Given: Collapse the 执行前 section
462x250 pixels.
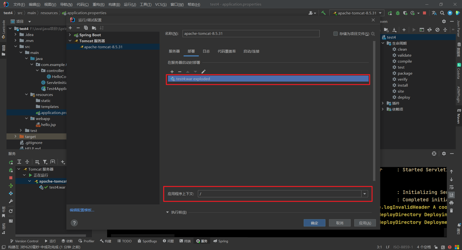Looking at the screenshot, I should click(167, 212).
